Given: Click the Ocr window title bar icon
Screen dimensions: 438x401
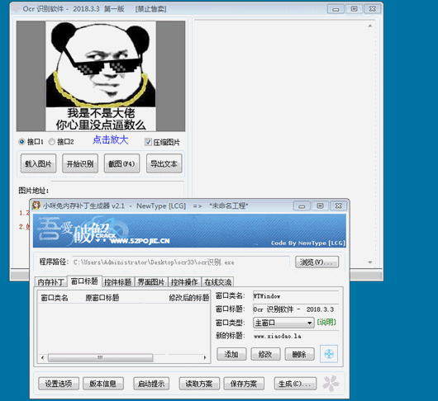Looking at the screenshot, I should point(16,8).
